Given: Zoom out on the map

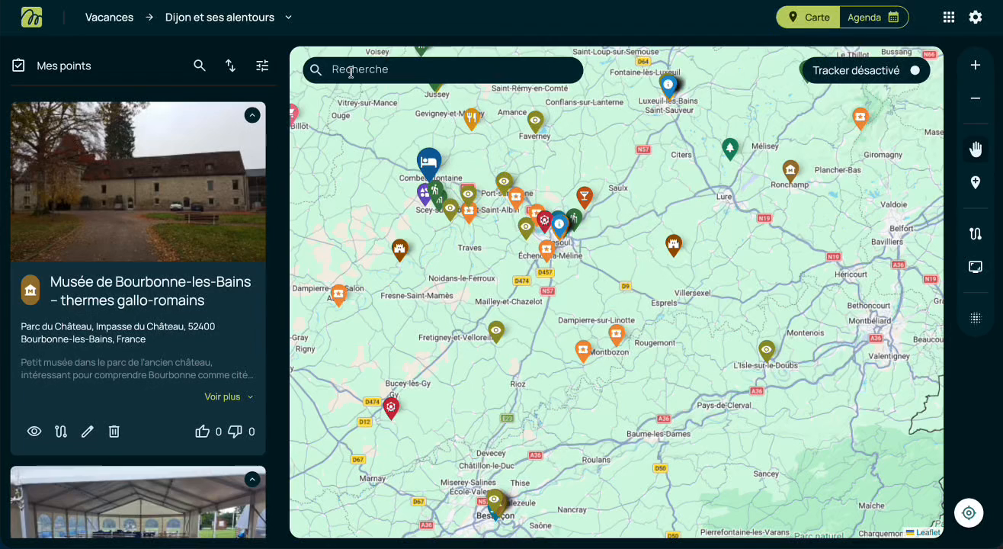Looking at the screenshot, I should point(976,98).
